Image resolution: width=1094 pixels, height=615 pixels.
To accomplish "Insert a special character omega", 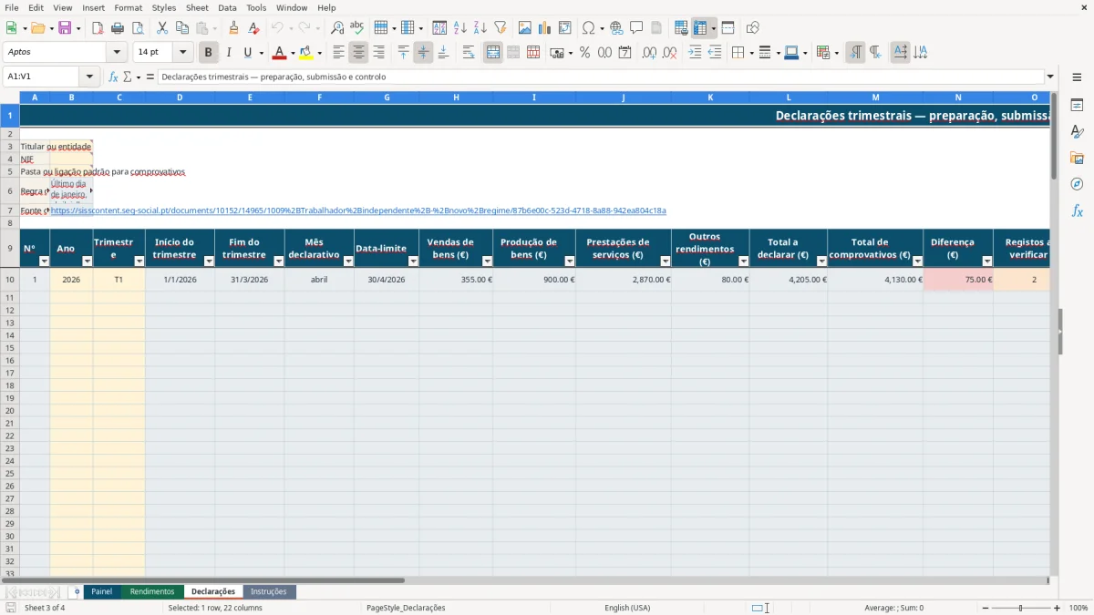I will click(x=588, y=28).
